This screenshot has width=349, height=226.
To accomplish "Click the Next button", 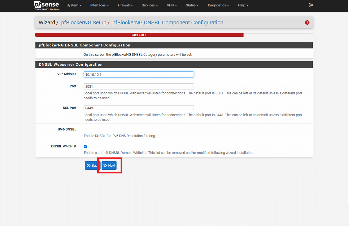I will coord(109,166).
